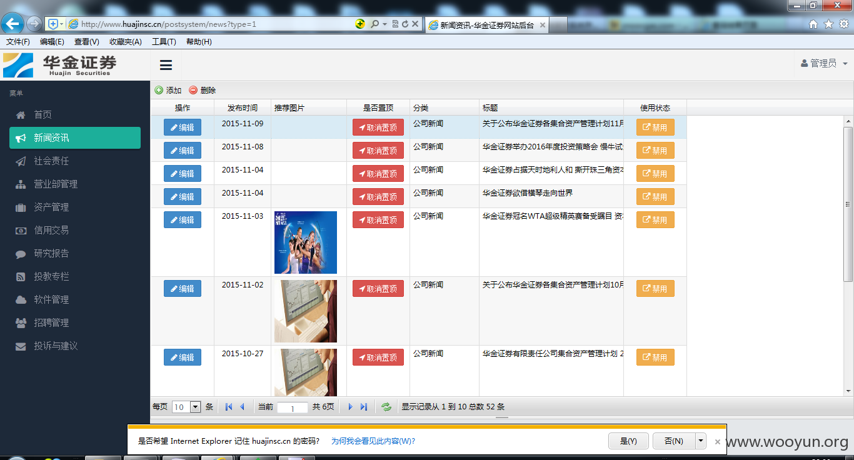This screenshot has height=460, width=854.
Task: Click the red Delete (删除) icon
Action: click(193, 90)
